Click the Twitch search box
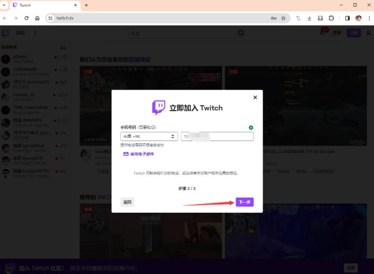Screen dimensions: 374x274 pyautogui.click(x=182, y=33)
